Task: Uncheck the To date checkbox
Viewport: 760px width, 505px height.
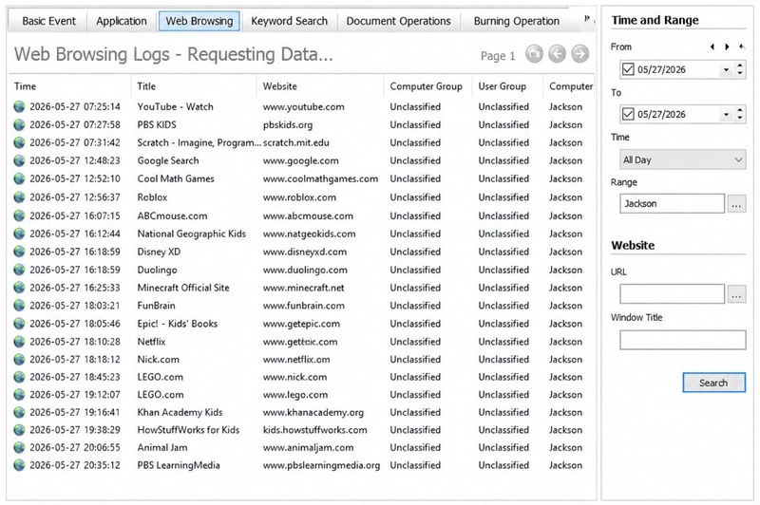Action: 628,114
